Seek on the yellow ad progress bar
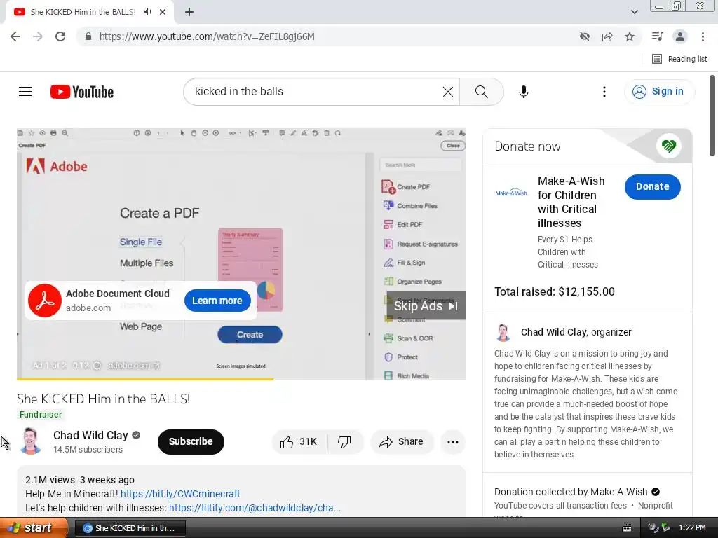 [241, 379]
